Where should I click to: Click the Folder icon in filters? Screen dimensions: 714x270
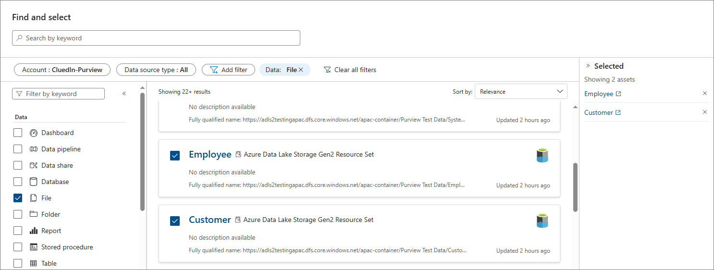tap(34, 214)
